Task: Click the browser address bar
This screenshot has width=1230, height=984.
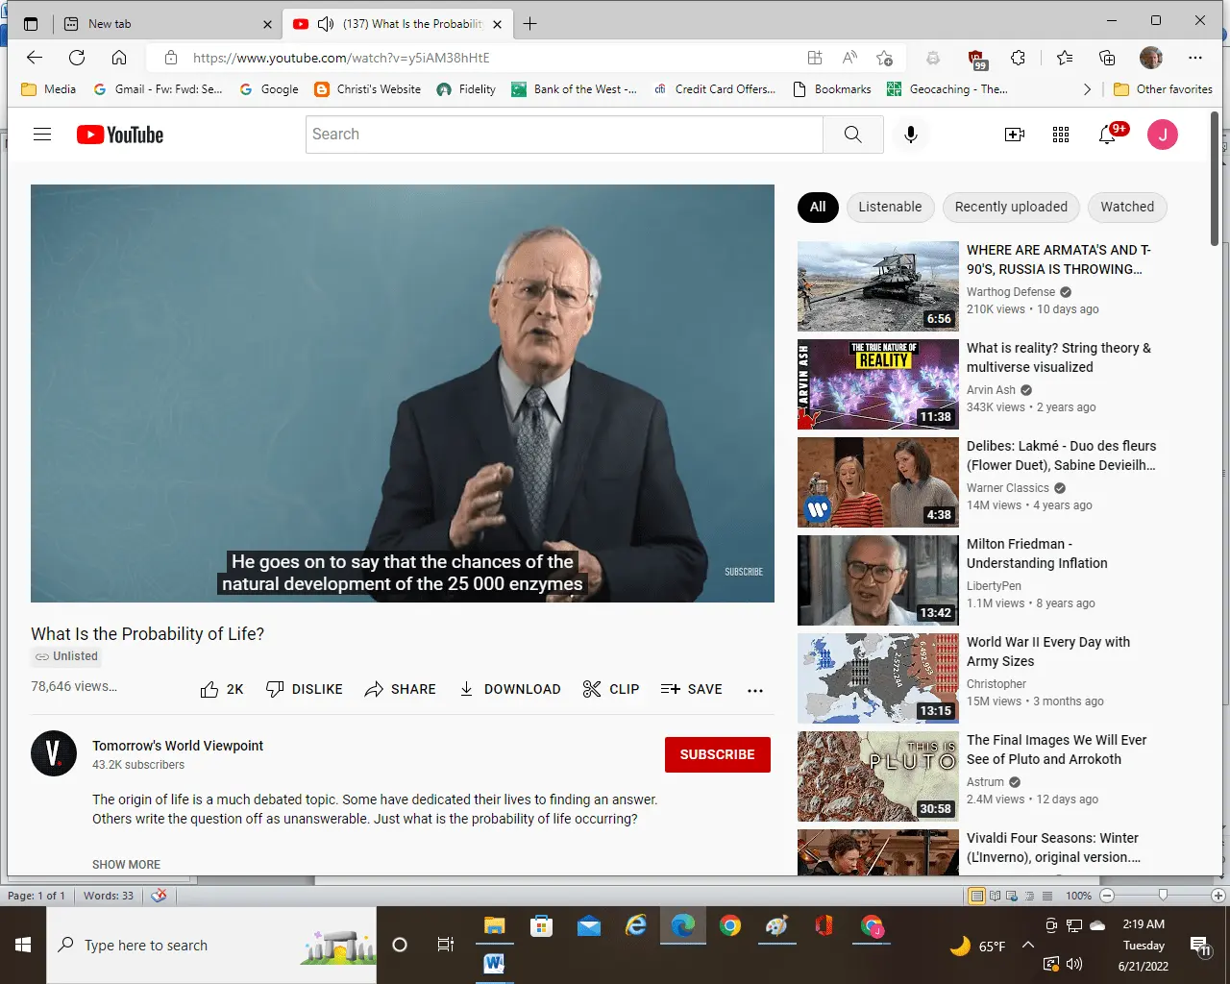Action: [480, 58]
